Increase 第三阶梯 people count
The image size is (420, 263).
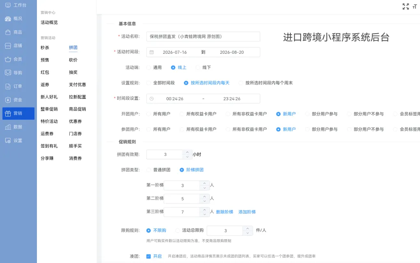[x=204, y=210]
